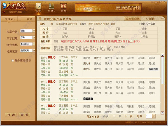This screenshot has width=168, height=126.
Task: Select the name 周大桂
Action: pos(97,64)
